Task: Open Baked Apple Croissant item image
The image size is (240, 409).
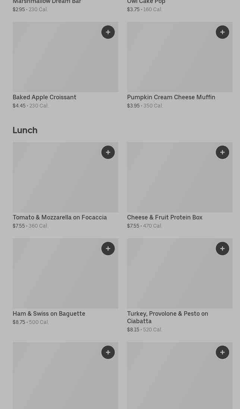Action: (x=56, y=60)
